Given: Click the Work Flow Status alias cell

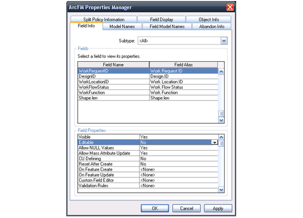Looking at the screenshot, I should (x=184, y=87).
